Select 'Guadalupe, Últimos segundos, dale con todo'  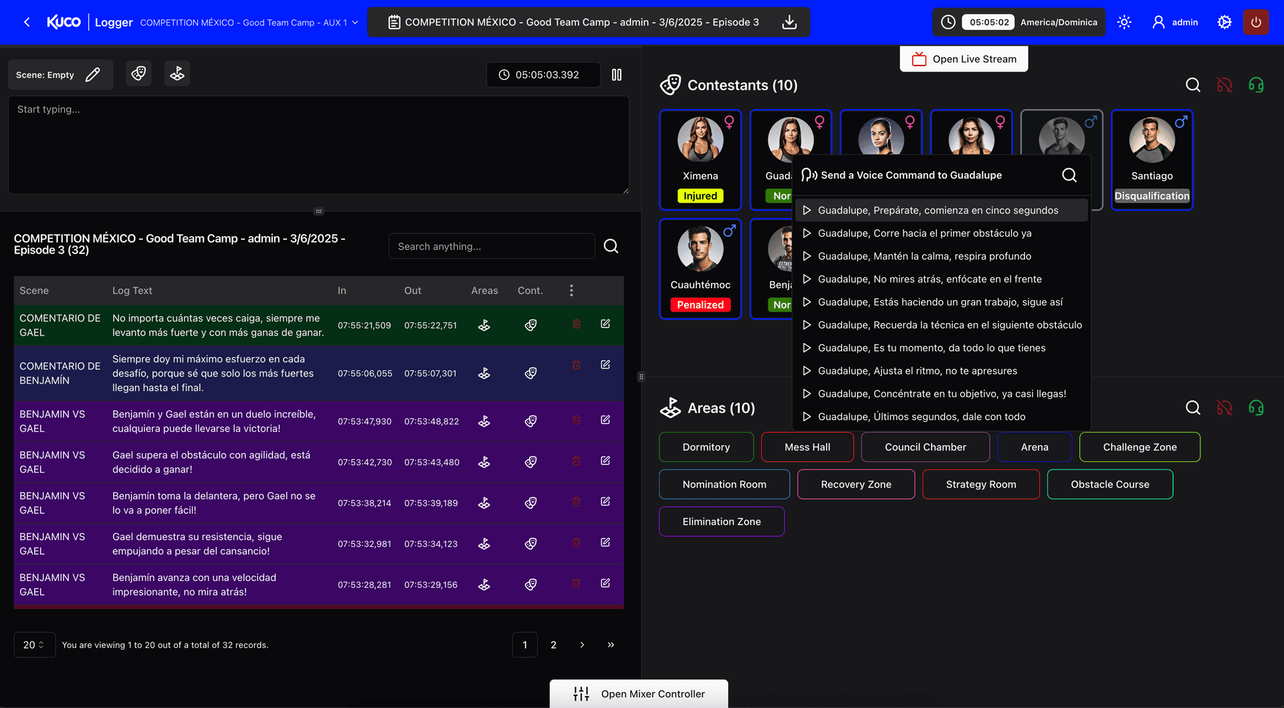pos(922,416)
